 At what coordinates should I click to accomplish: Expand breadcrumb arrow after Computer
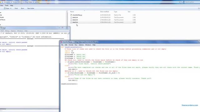pyautogui.click(x=11, y=2)
